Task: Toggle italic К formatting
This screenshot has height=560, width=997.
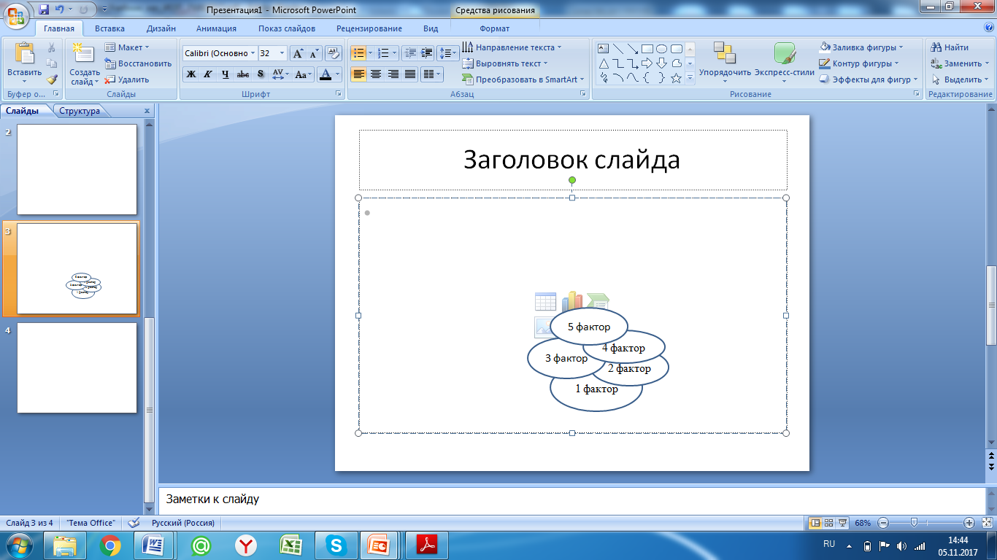Action: (x=208, y=74)
